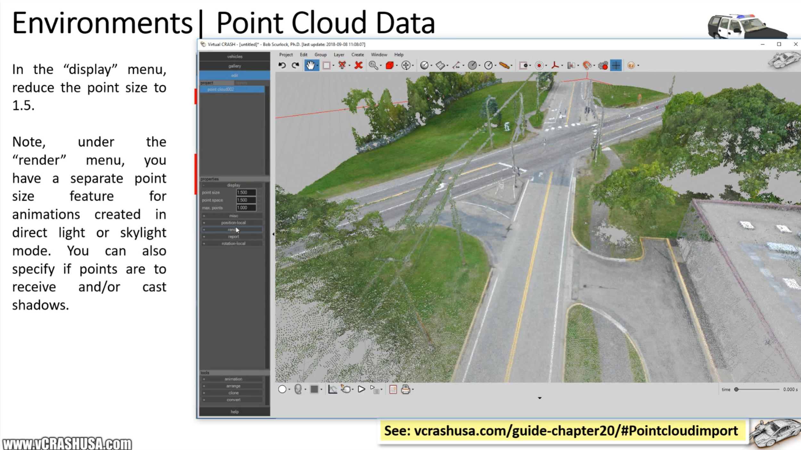Viewport: 801px width, 450px height.
Task: Click the time slider handle
Action: click(736, 389)
